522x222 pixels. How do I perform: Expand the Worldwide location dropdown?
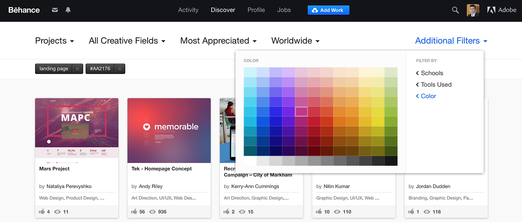coord(295,41)
